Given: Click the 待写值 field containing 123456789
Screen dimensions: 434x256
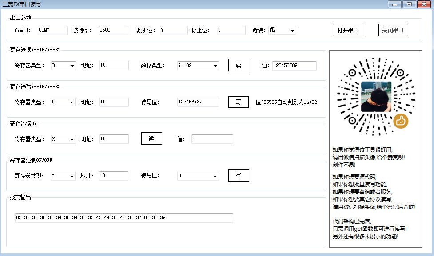Looking at the screenshot, I should coord(198,102).
